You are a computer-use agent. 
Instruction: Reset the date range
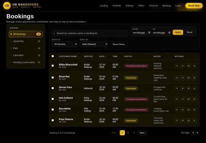pyautogui.click(x=190, y=32)
